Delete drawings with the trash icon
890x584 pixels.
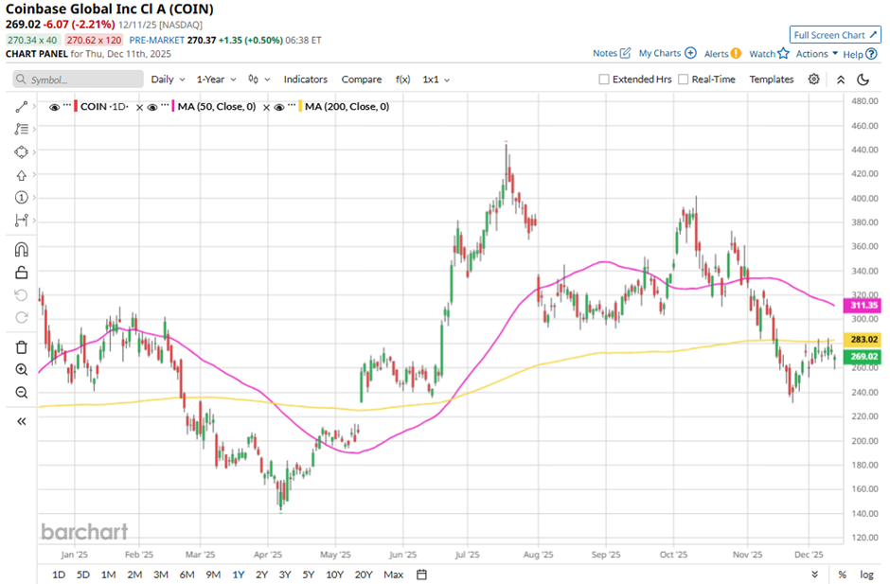(x=21, y=347)
